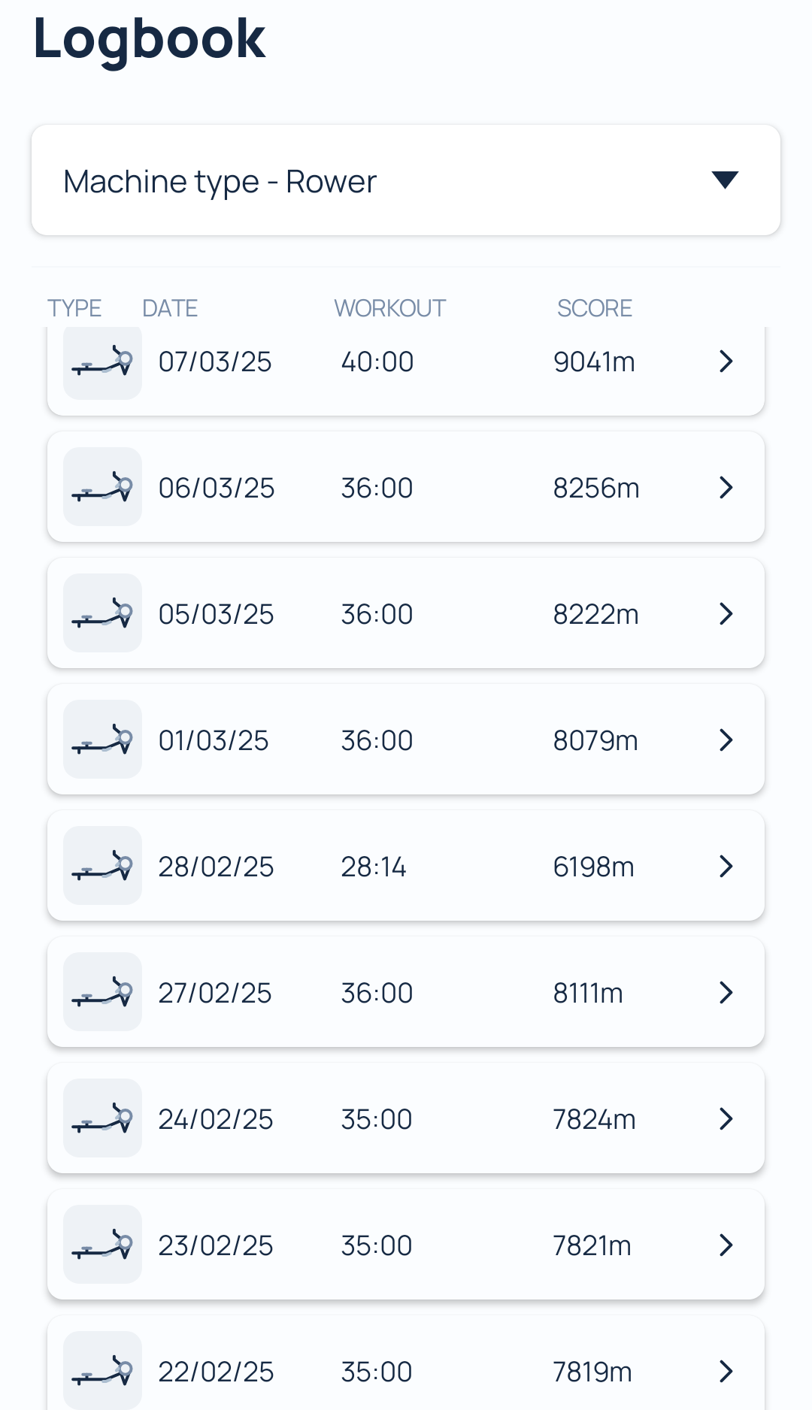
Task: Click the SCORE column header
Action: [x=594, y=308]
